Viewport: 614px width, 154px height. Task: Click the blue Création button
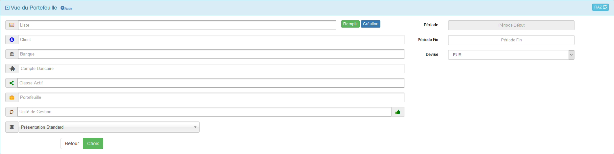[x=371, y=24]
